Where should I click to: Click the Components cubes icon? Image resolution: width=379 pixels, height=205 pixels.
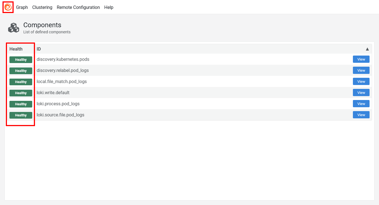[x=13, y=28]
